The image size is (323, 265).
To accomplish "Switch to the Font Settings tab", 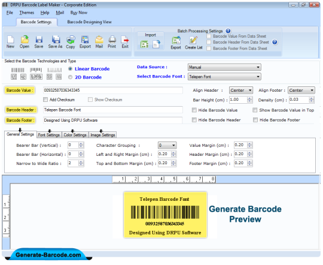I will click(49, 135).
